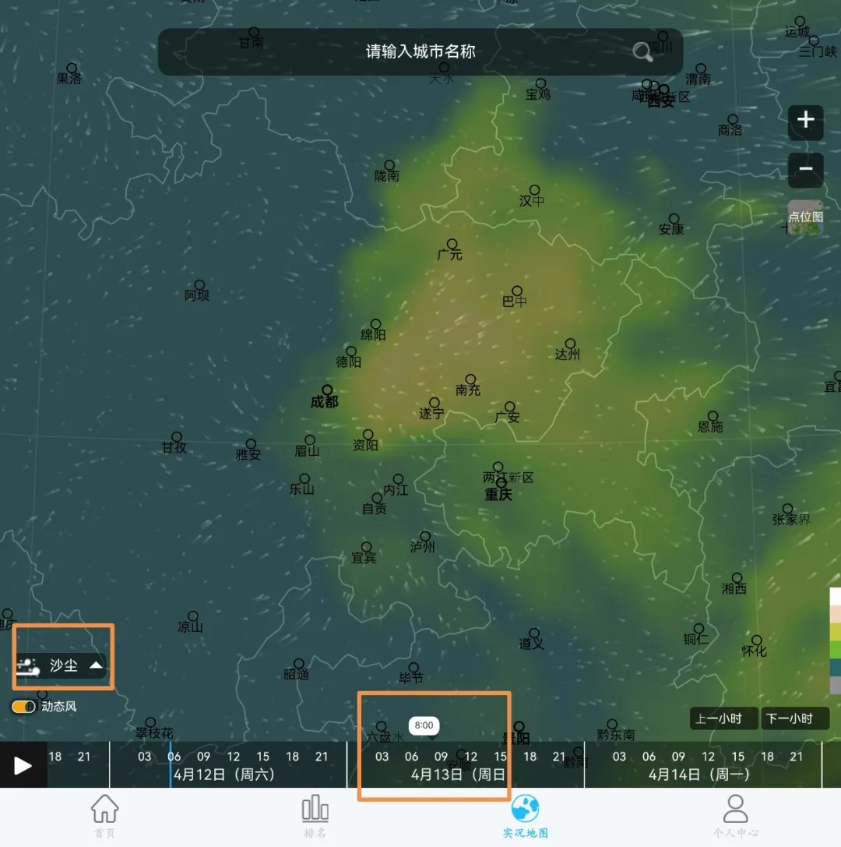This screenshot has height=847, width=841.
Task: Jump to 18 on 4月12日 timeline
Action: pos(292,757)
